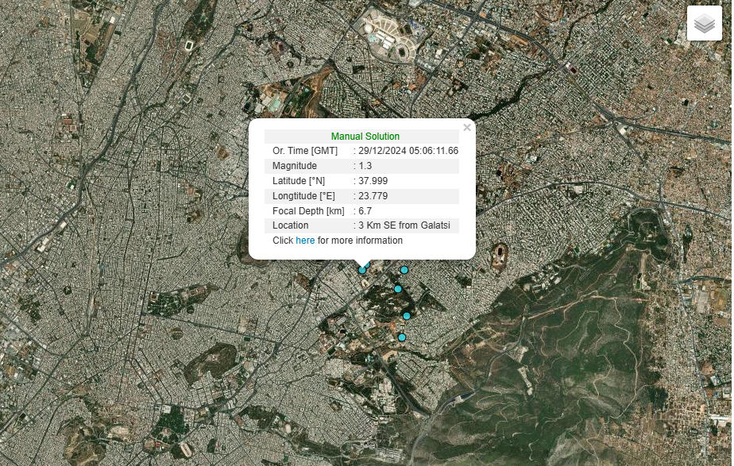Click the Focal Depth value 6.7
Image resolution: width=734 pixels, height=466 pixels.
click(365, 211)
